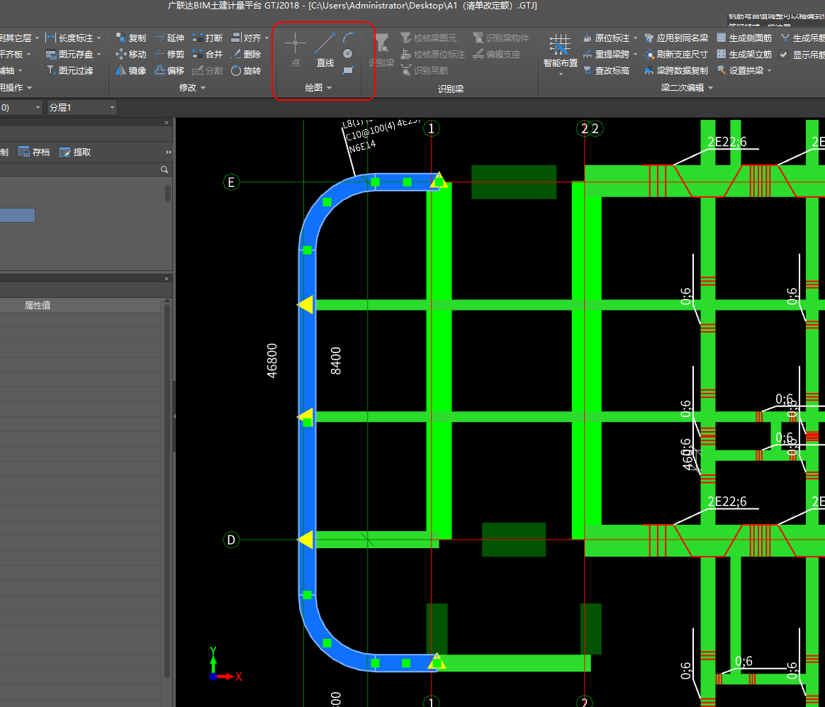The width and height of the screenshot is (825, 707).
Task: Expand the 梁二次编辑 group menu
Action: point(687,88)
